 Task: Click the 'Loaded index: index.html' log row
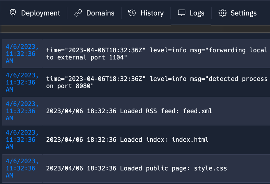pos(127,139)
